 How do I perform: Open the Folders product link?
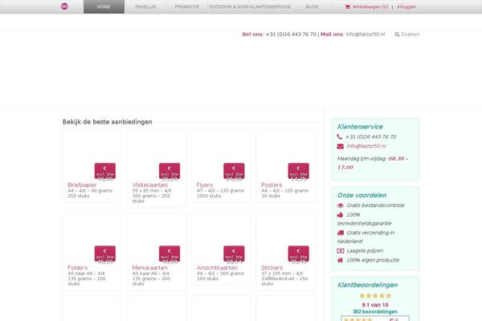coord(77,267)
